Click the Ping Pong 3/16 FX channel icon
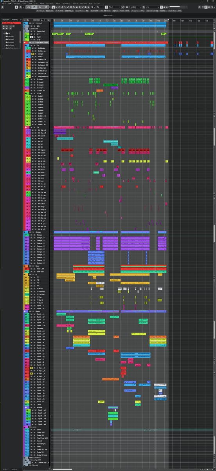Image resolution: width=216 pixels, height=471 pixels. pos(28,438)
